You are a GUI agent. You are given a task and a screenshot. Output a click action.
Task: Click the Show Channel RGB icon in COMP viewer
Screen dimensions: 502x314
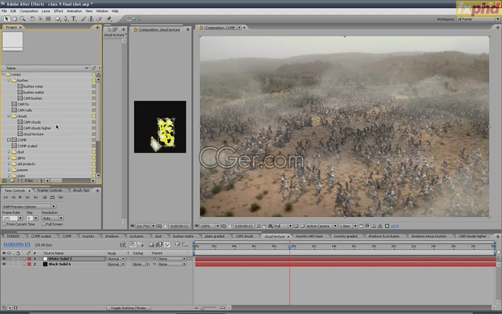click(x=270, y=226)
